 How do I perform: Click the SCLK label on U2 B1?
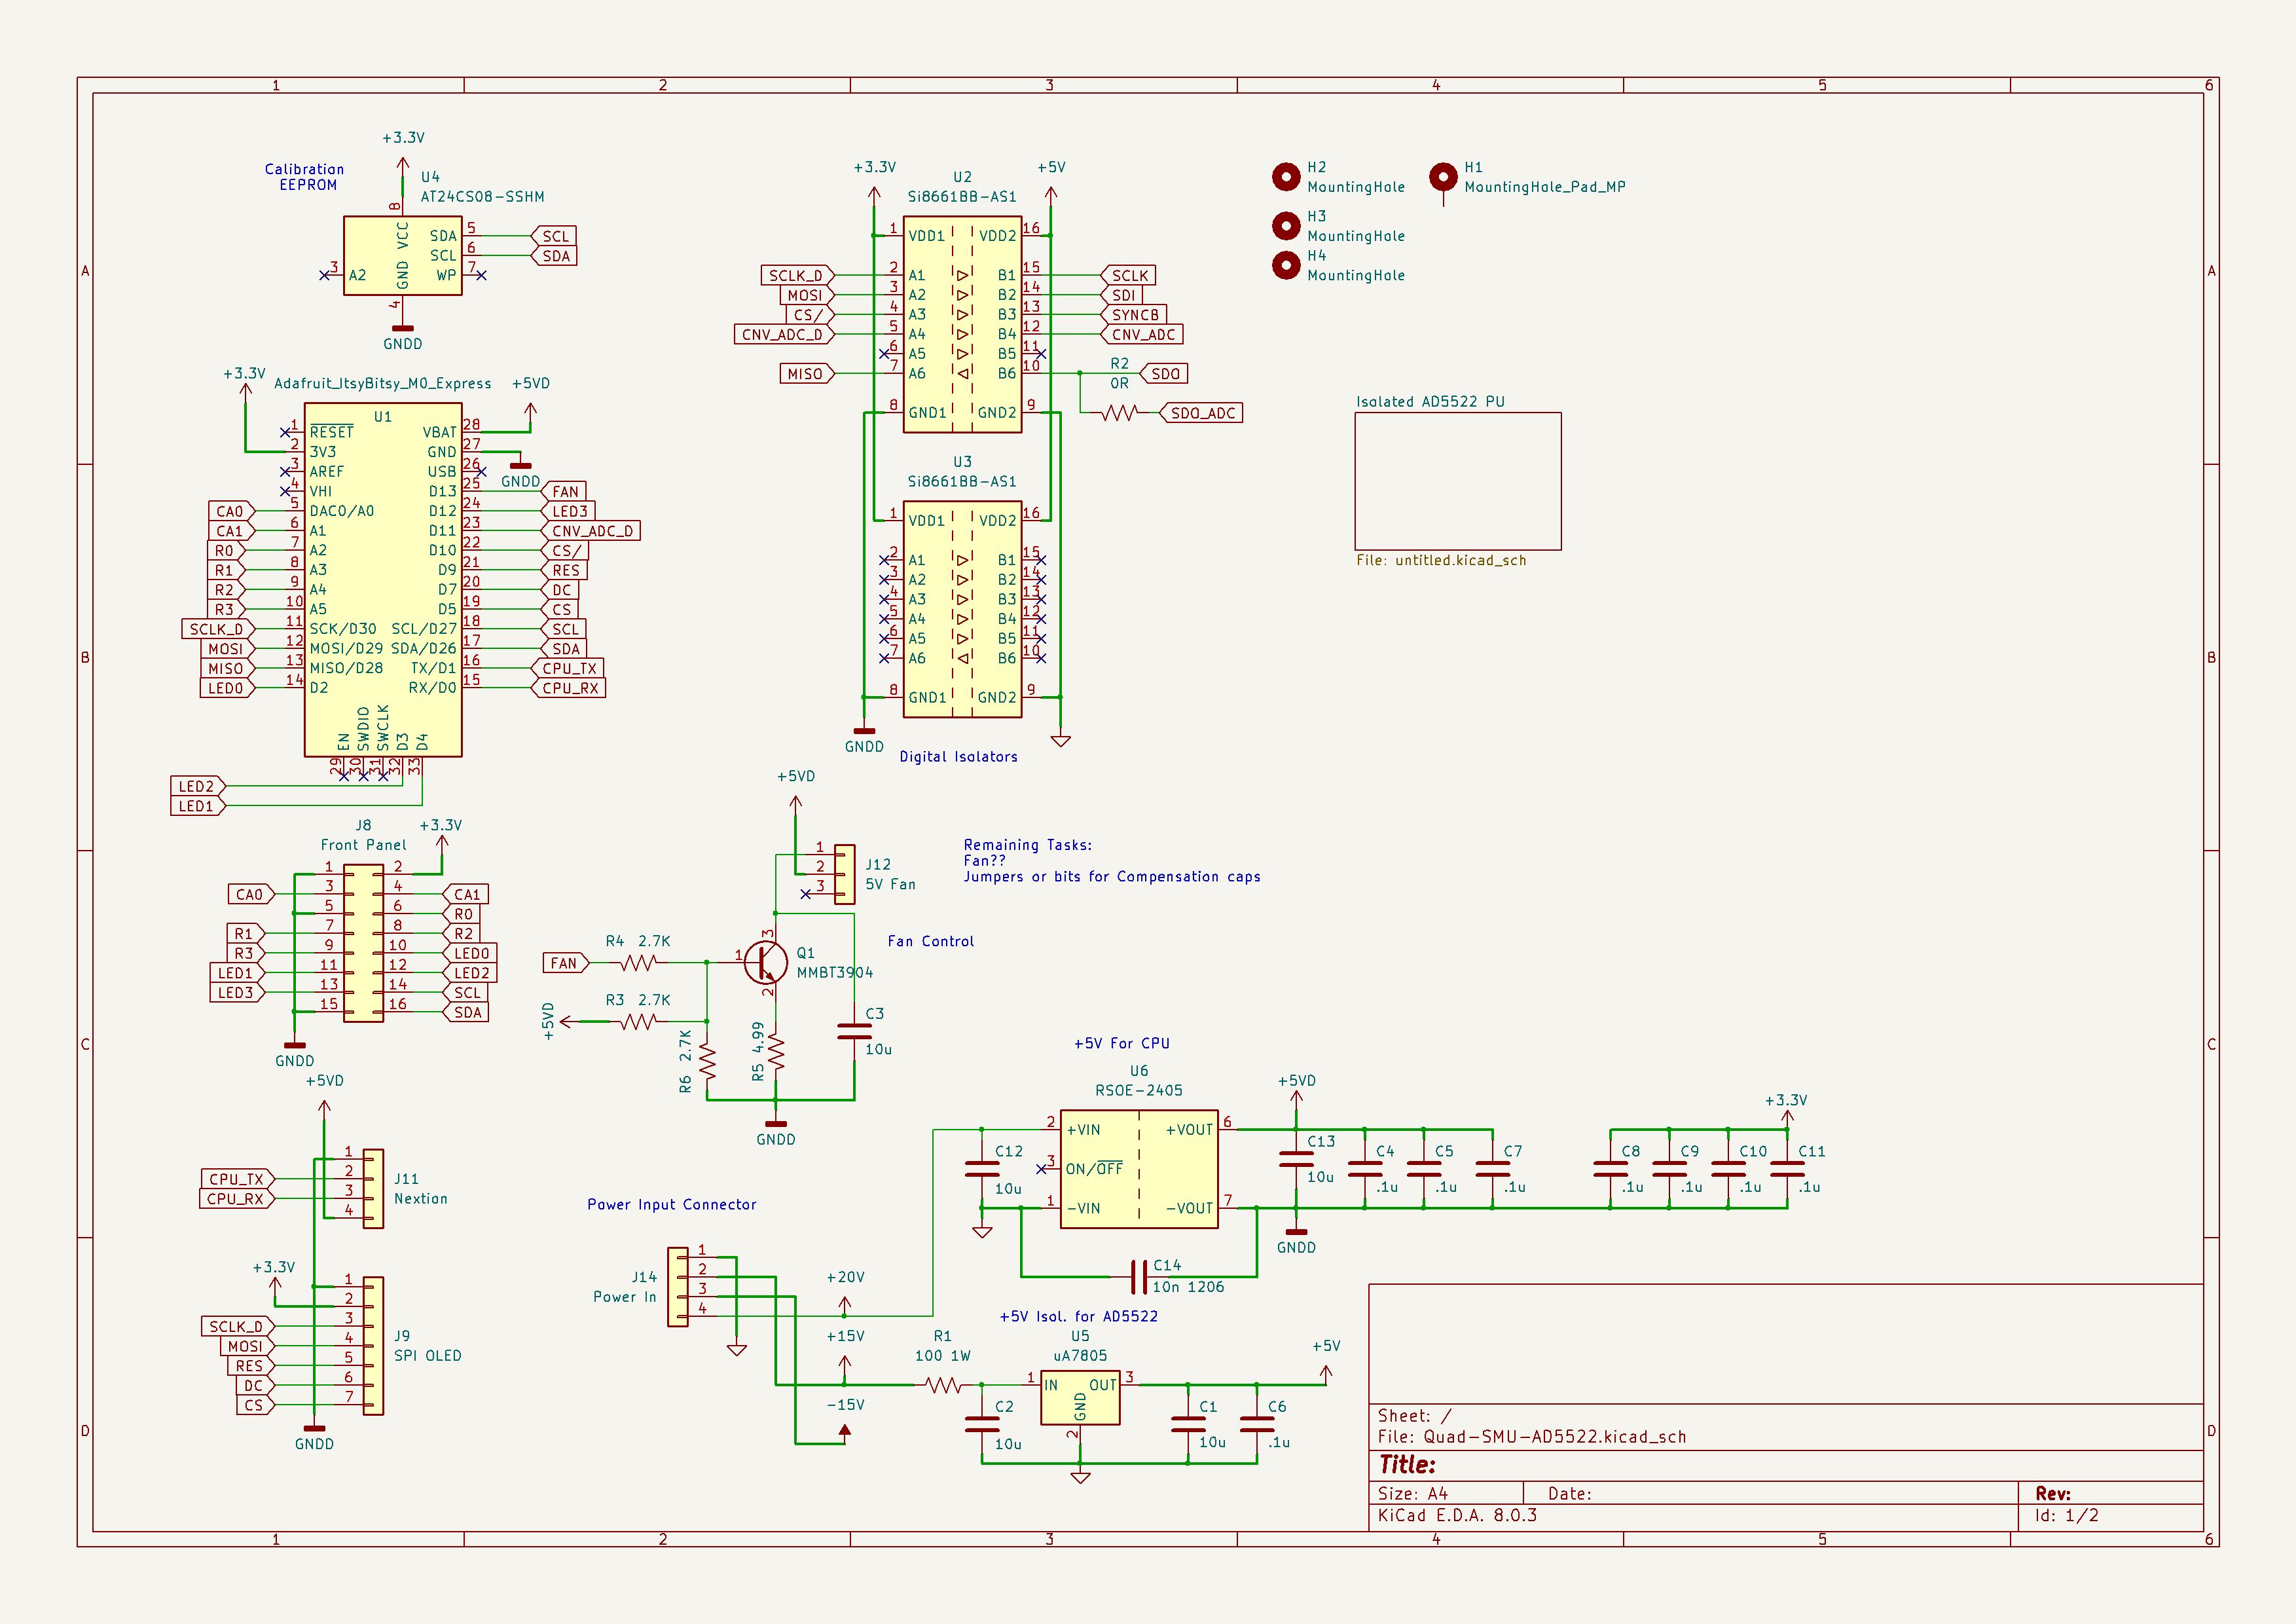(1128, 276)
